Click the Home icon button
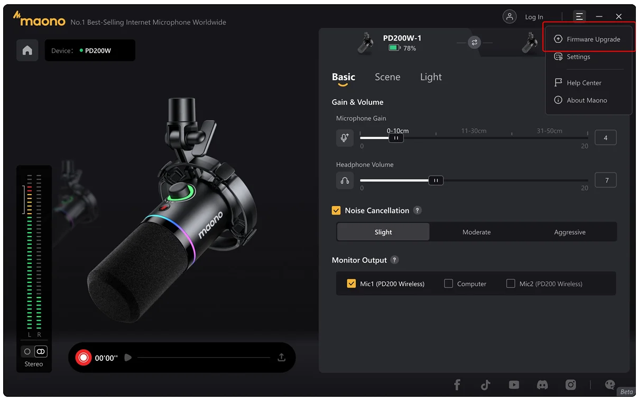Viewport: 638px width, 401px height. (27, 51)
